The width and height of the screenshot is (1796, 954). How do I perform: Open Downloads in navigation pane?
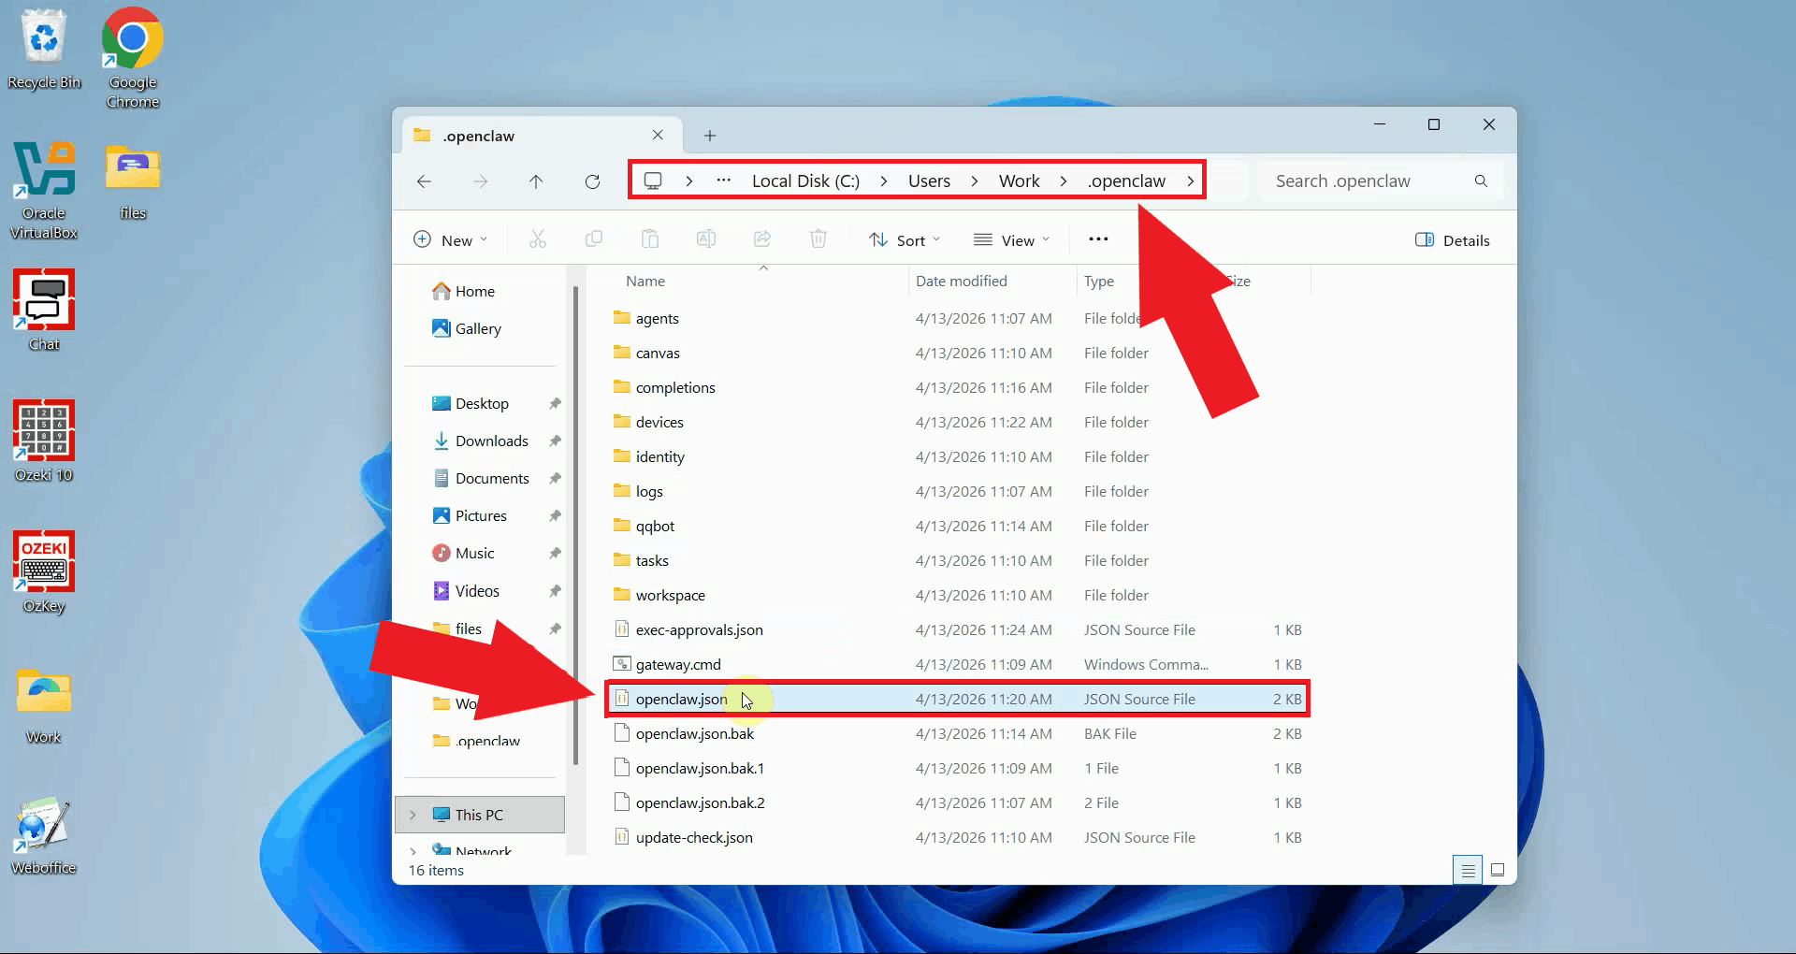pos(481,441)
